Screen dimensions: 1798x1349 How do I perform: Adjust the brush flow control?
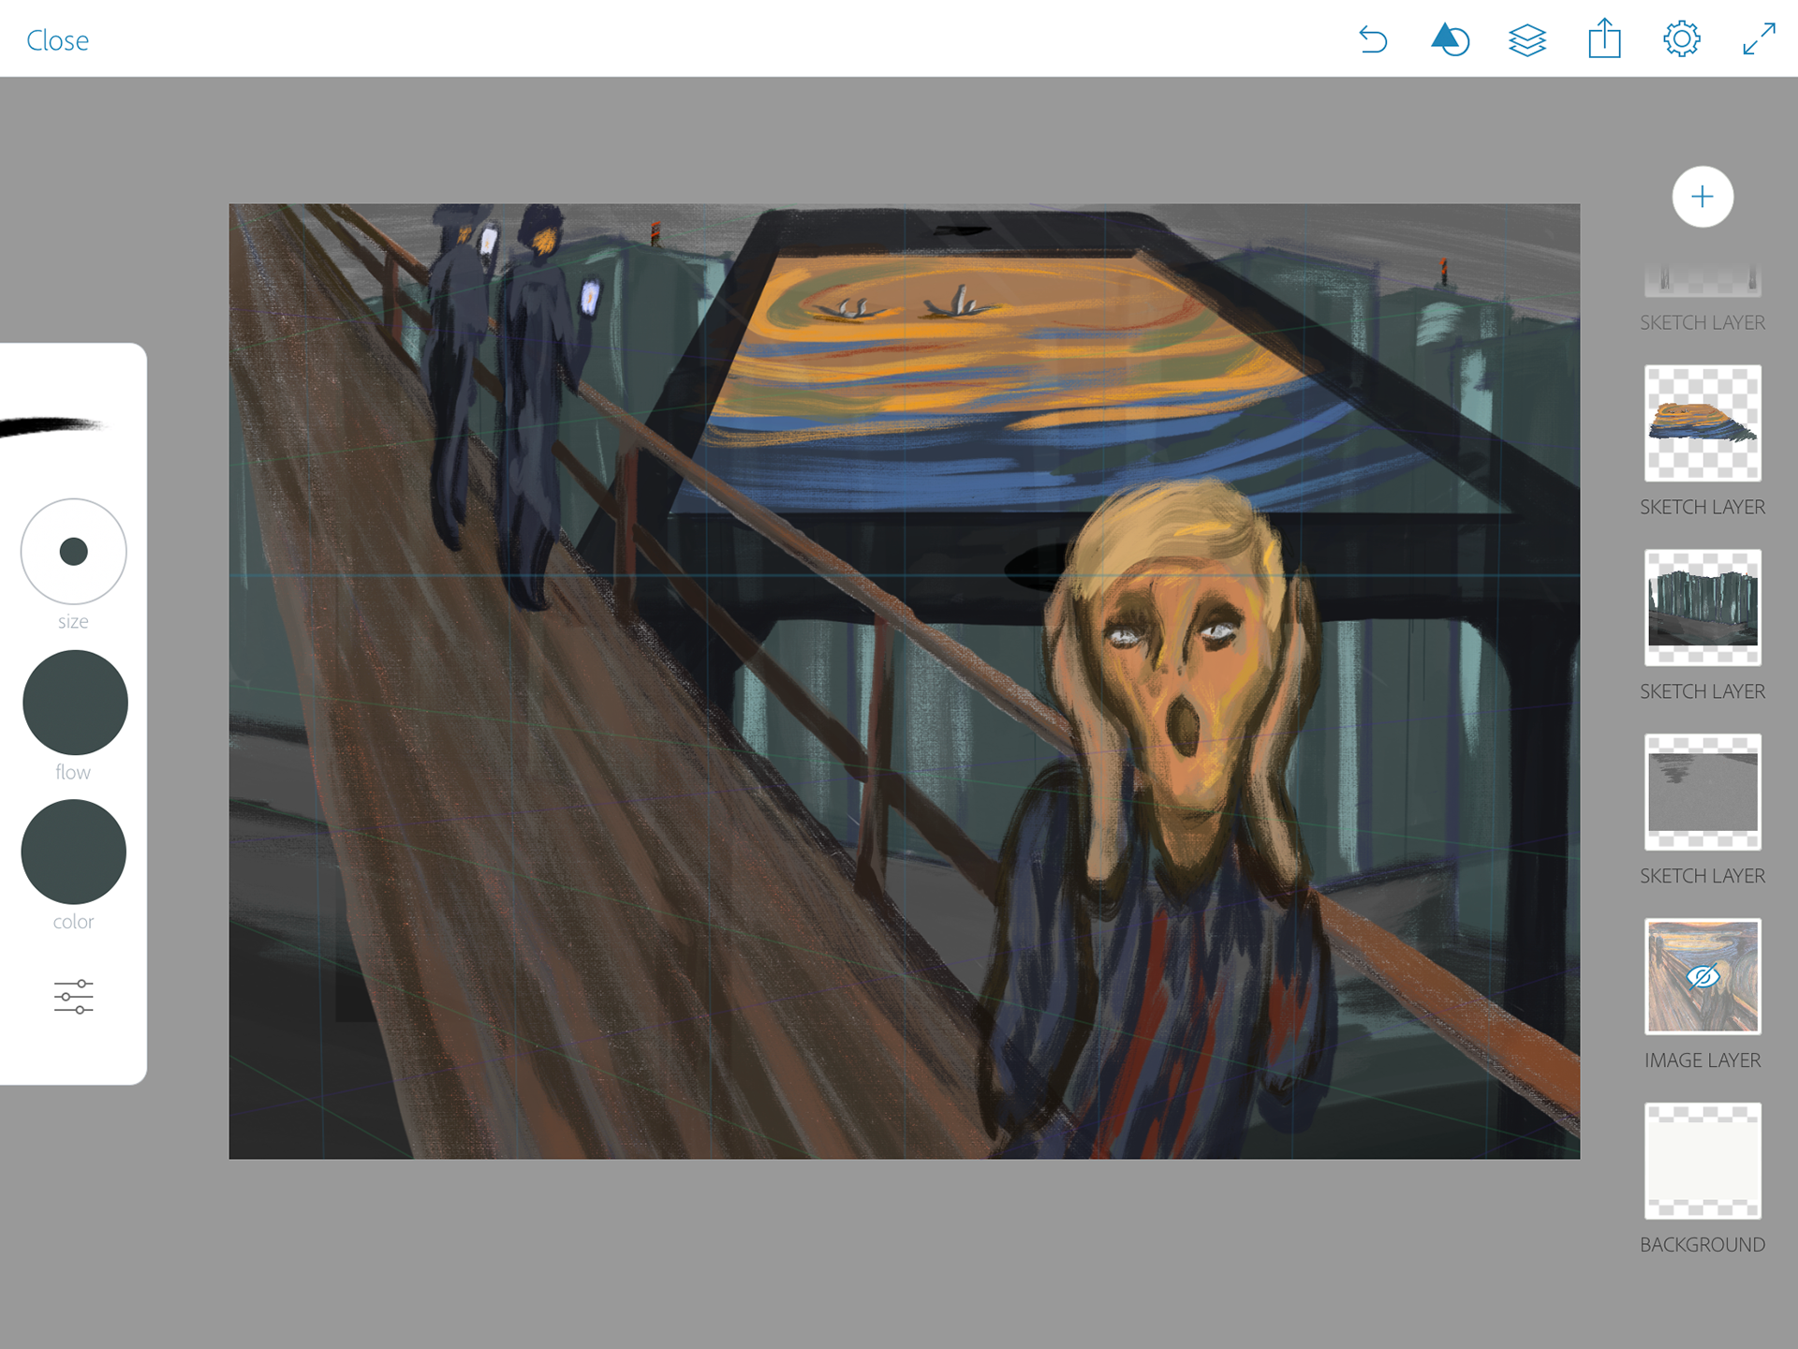pyautogui.click(x=75, y=703)
